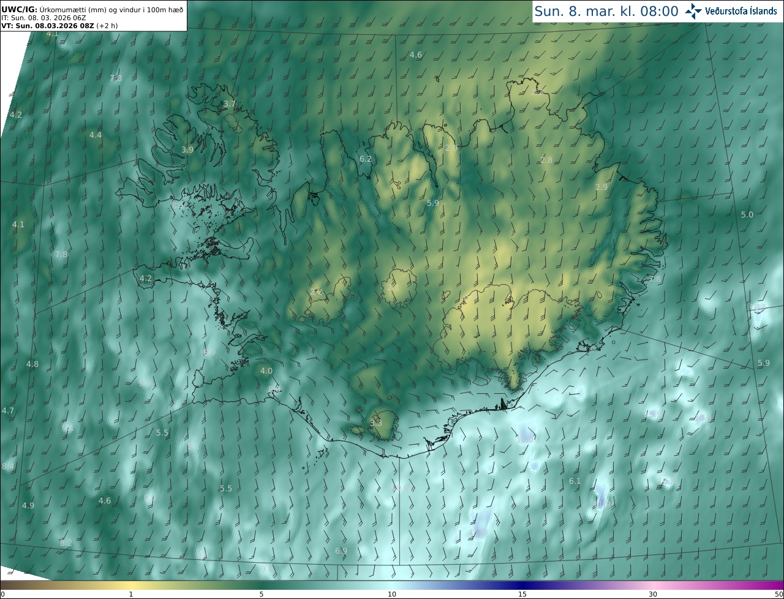This screenshot has height=599, width=784.
Task: Click the pink segment of the color bar
Action: pyautogui.click(x=653, y=585)
